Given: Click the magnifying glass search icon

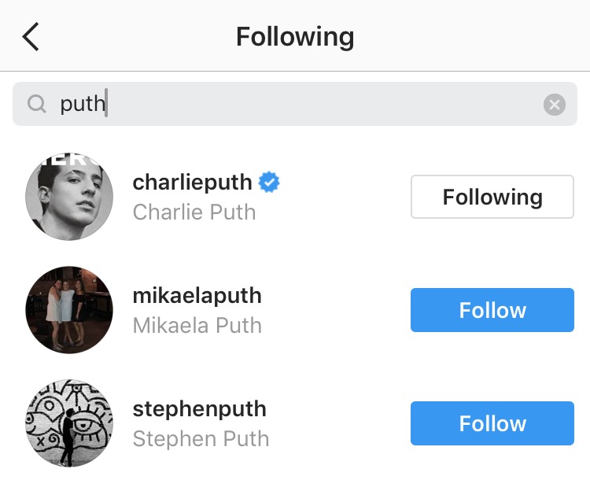Looking at the screenshot, I should (x=36, y=104).
